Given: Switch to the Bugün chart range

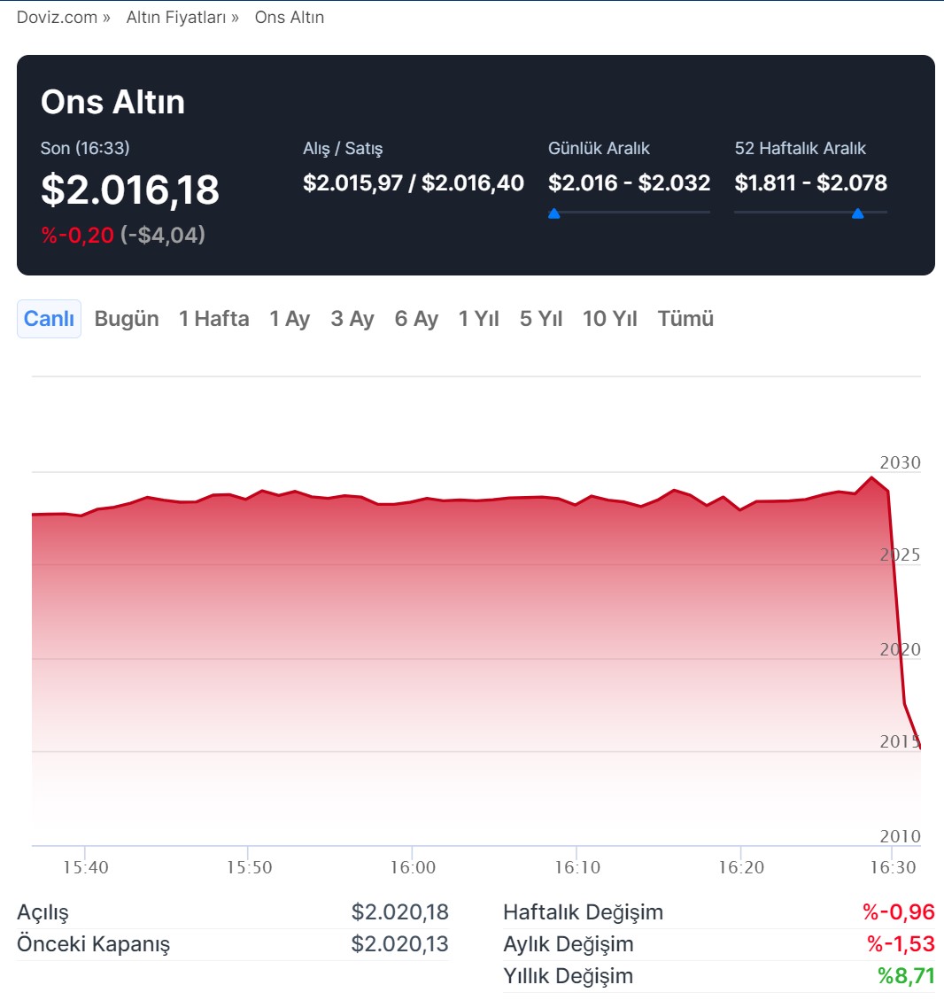Looking at the screenshot, I should (x=127, y=319).
